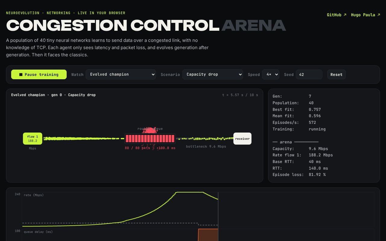The image size is (386, 241).
Task: Open the Speed dropdown set to 4×
Action: (x=271, y=74)
